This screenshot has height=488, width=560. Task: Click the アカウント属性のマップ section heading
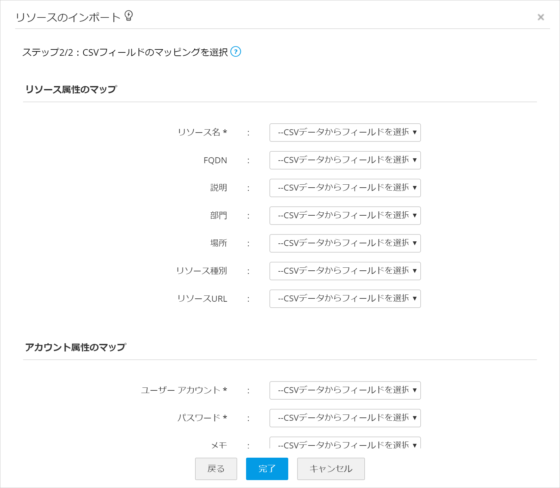click(76, 347)
